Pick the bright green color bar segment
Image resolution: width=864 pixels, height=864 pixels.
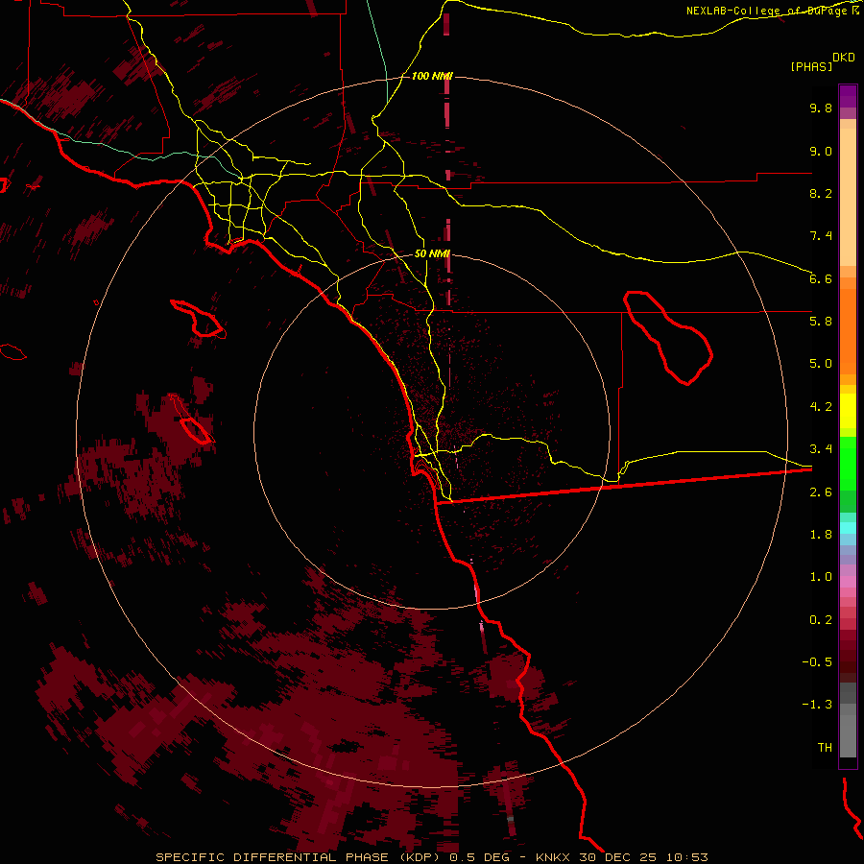pyautogui.click(x=848, y=462)
